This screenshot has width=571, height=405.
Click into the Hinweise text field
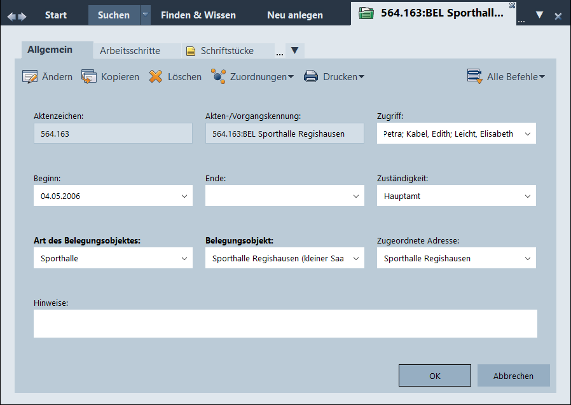pos(285,324)
